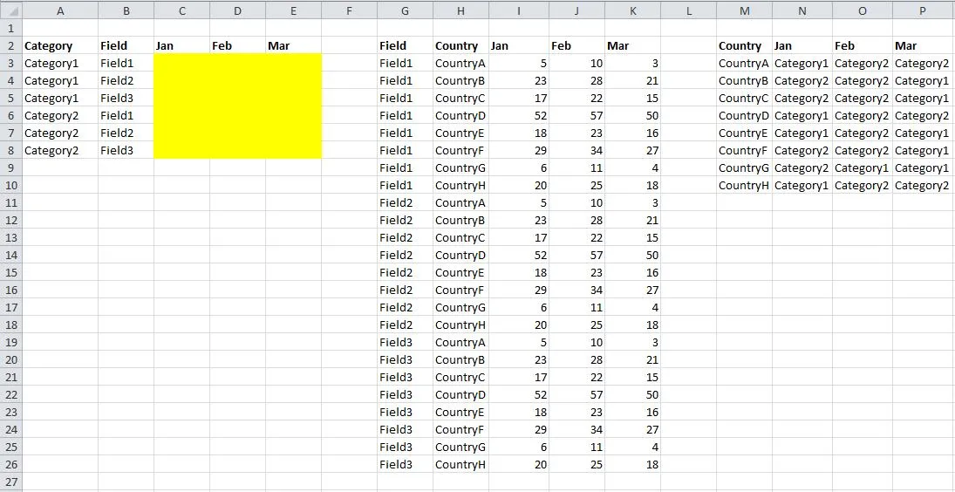The width and height of the screenshot is (955, 492).
Task: Select cell M10 containing CountryH
Action: tap(744, 185)
